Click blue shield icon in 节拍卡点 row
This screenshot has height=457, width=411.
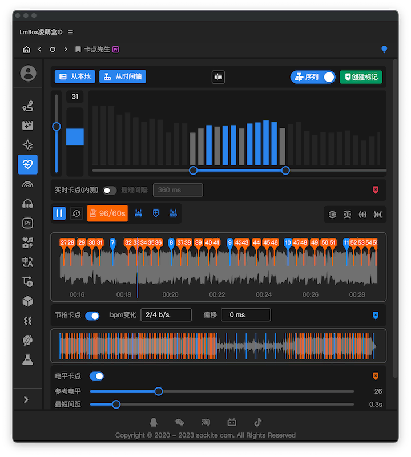point(376,316)
